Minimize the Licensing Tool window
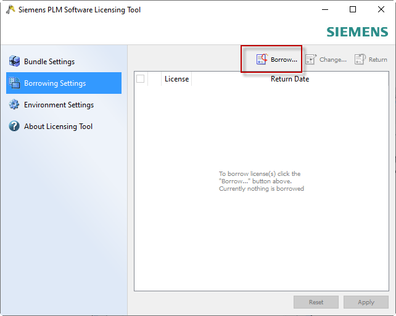 (x=325, y=10)
